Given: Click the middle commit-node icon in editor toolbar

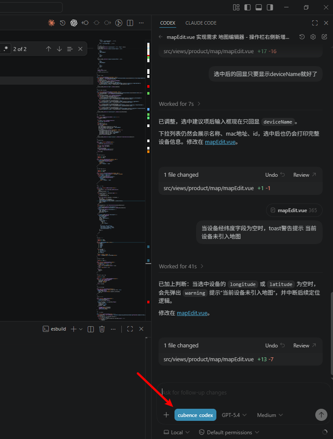Looking at the screenshot, I should 97,23.
